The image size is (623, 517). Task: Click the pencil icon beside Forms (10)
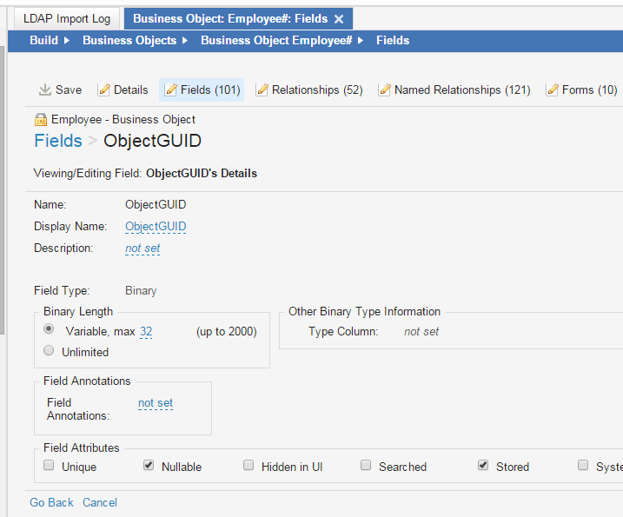pos(553,89)
